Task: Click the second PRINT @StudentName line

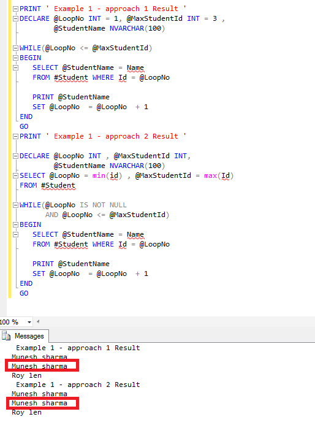Action: click(x=71, y=264)
